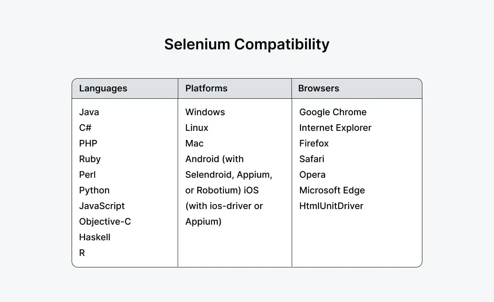The width and height of the screenshot is (494, 302).
Task: Select Linux in the Platforms column
Action: click(197, 128)
